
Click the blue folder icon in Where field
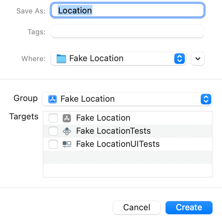pyautogui.click(x=61, y=59)
